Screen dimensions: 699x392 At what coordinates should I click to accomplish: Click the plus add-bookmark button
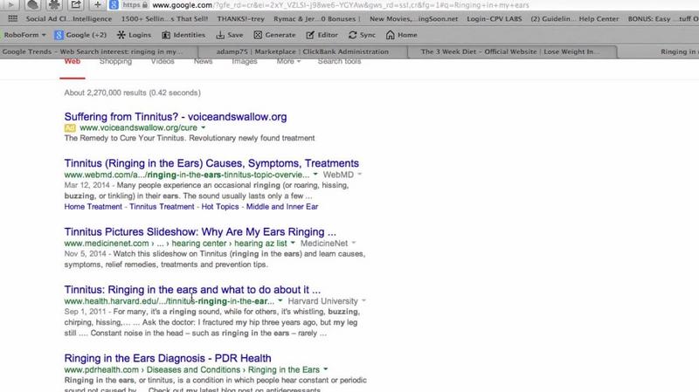coord(97,5)
